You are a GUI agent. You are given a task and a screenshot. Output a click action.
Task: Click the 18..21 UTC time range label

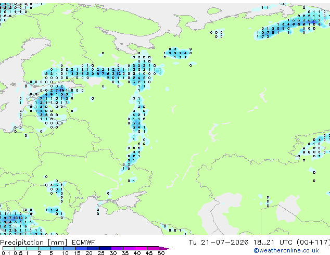tap(273, 243)
